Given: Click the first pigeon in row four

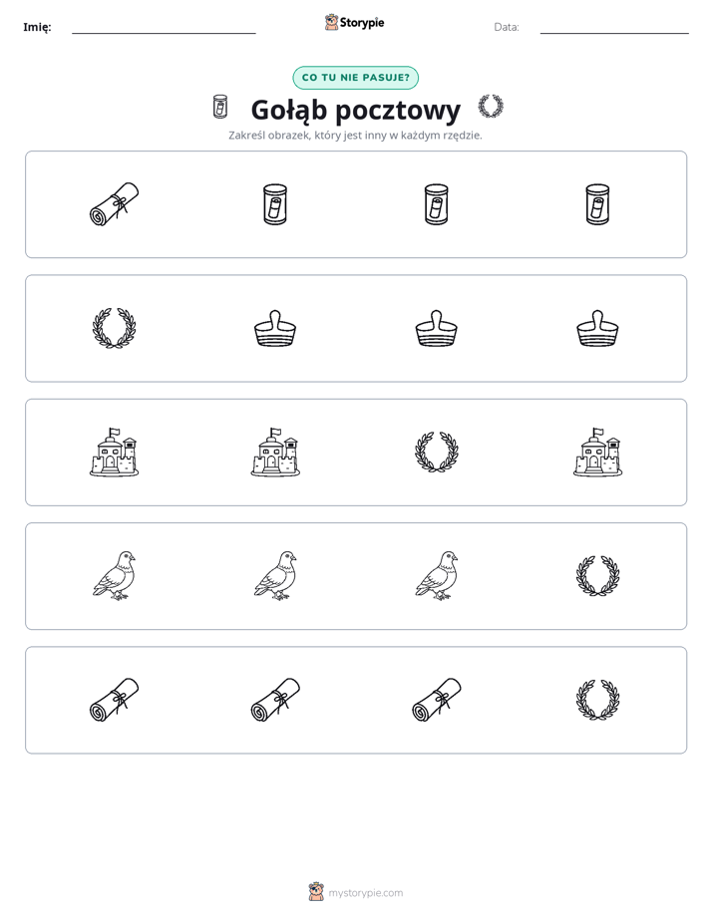Looking at the screenshot, I should pos(114,576).
